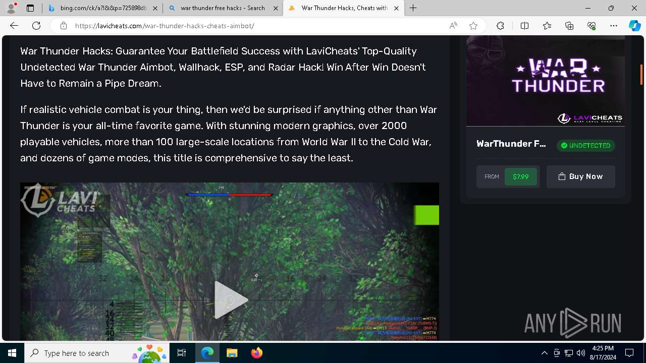Open Browser essentials
The height and width of the screenshot is (363, 646).
click(591, 26)
